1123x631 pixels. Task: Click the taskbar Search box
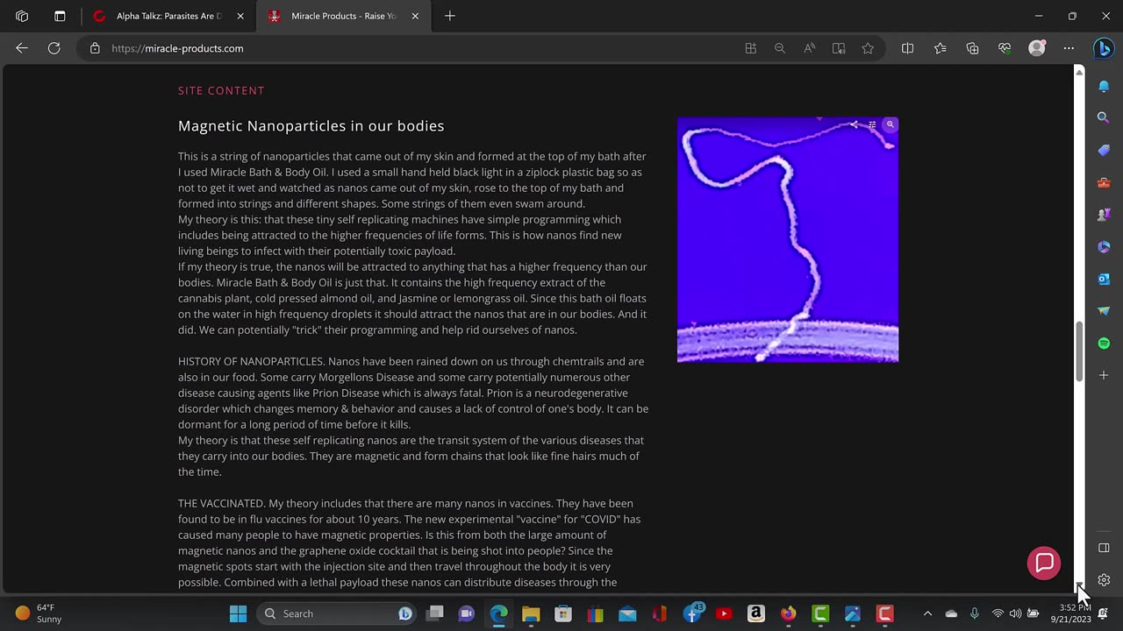(337, 613)
